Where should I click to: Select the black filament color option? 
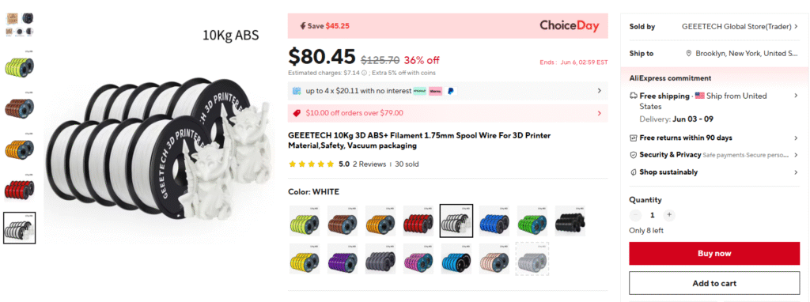(x=570, y=221)
